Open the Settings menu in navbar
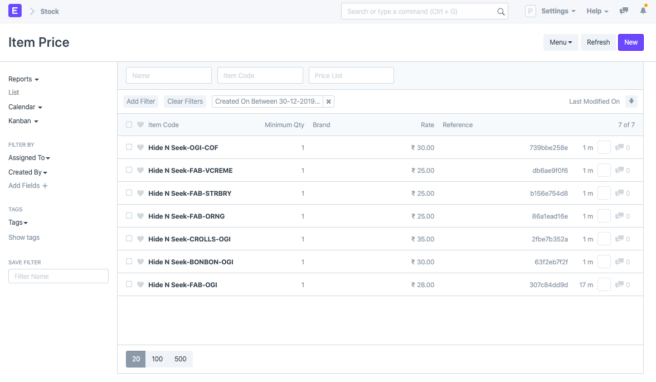656x382 pixels. pos(558,11)
